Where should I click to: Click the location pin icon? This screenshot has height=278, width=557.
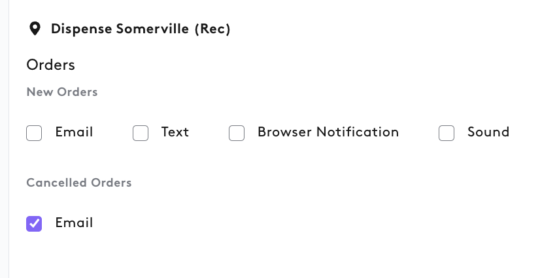pyautogui.click(x=35, y=29)
